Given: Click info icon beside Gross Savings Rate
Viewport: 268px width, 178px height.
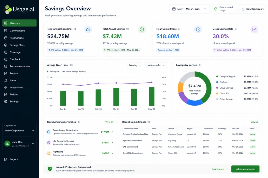Looking at the screenshot, I should pos(236,29).
